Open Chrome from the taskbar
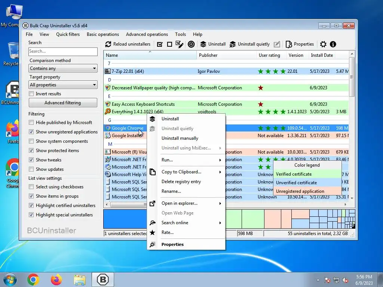 (x=33, y=280)
